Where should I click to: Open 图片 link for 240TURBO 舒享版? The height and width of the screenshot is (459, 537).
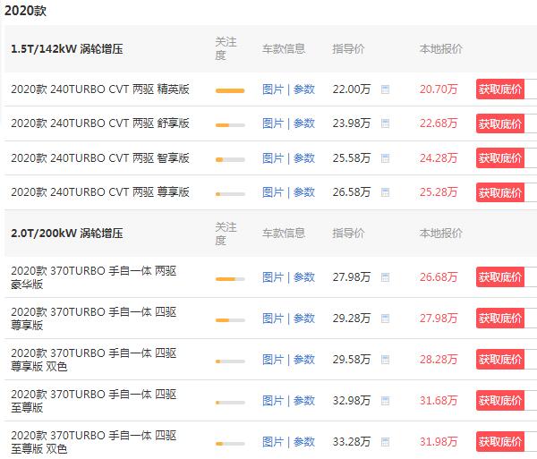(272, 123)
